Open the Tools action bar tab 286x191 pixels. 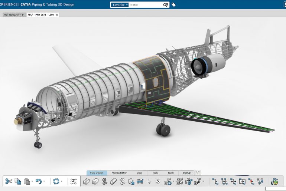pyautogui.click(x=155, y=173)
